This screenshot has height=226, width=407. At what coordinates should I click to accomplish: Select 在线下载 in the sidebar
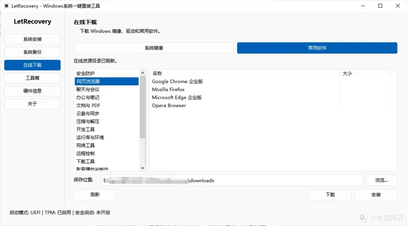(32, 65)
